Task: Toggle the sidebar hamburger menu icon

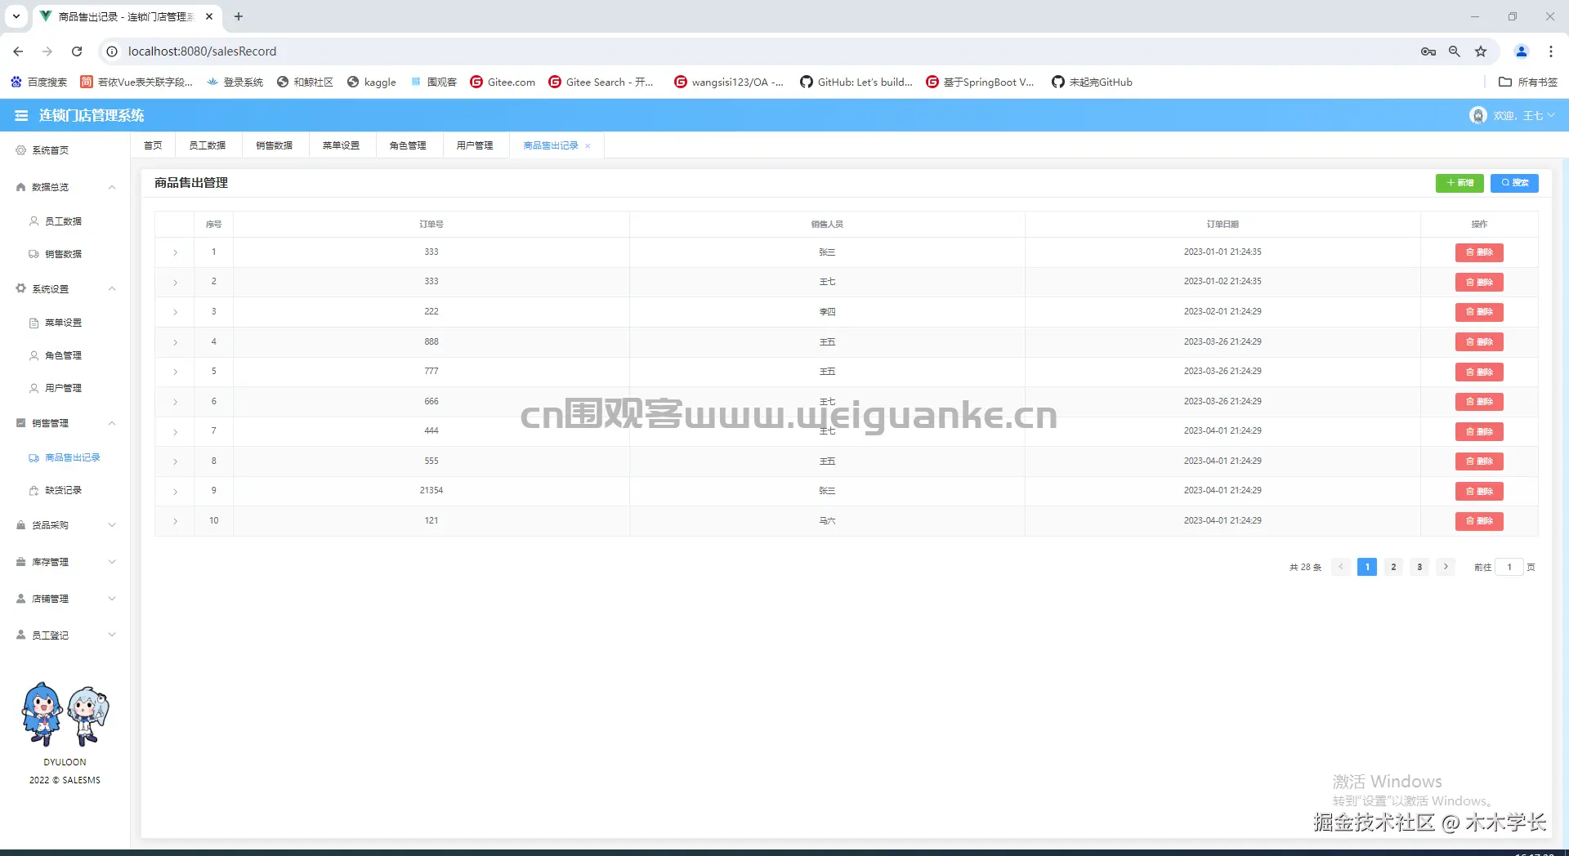Action: [21, 116]
